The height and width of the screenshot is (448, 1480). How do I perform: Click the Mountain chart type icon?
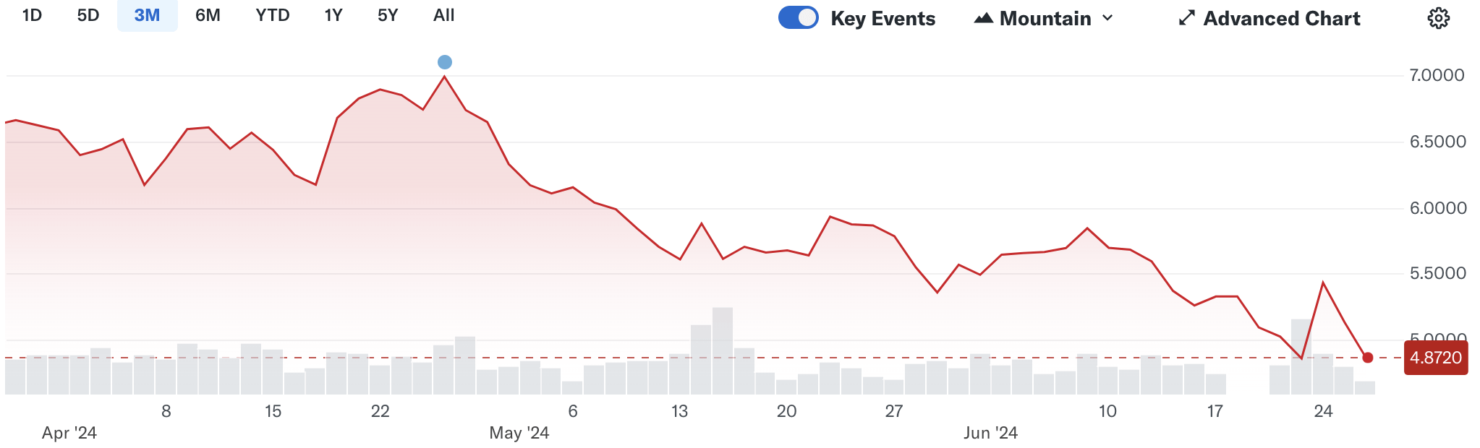tap(983, 19)
